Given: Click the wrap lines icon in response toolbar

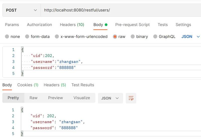Looking at the screenshot, I should coord(131,98).
